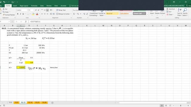Click the orientation text angle icon
Viewport: 191px width, 107px height.
tap(51, 10)
